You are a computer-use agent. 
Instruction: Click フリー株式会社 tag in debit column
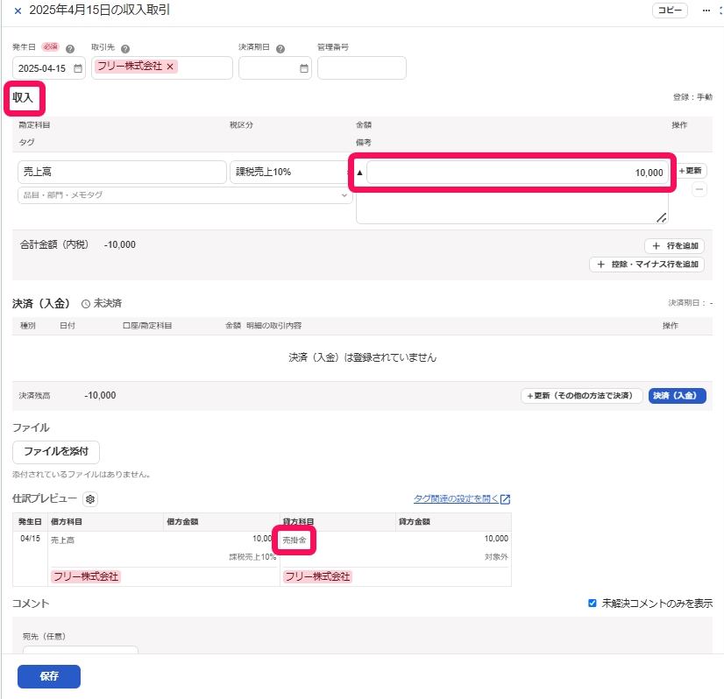[86, 576]
